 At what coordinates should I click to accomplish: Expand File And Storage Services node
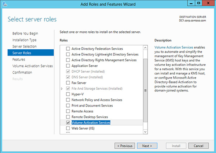click(x=62, y=89)
